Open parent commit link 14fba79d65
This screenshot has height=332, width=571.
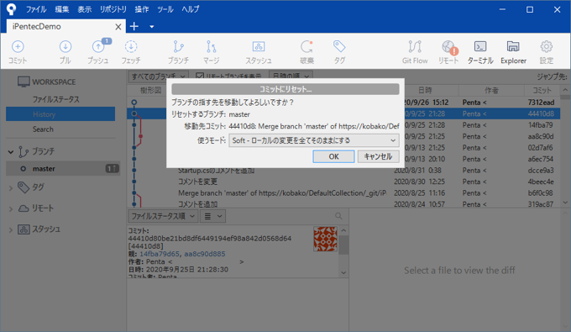(160, 254)
